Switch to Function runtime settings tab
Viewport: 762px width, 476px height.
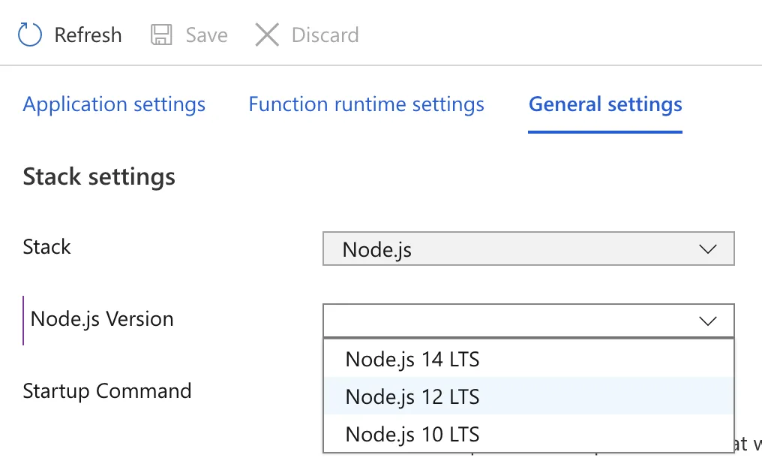tap(367, 104)
